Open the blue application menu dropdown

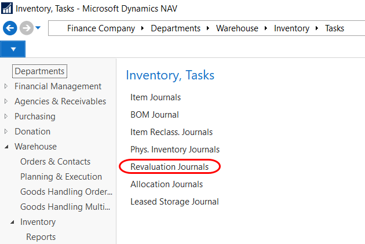click(13, 49)
